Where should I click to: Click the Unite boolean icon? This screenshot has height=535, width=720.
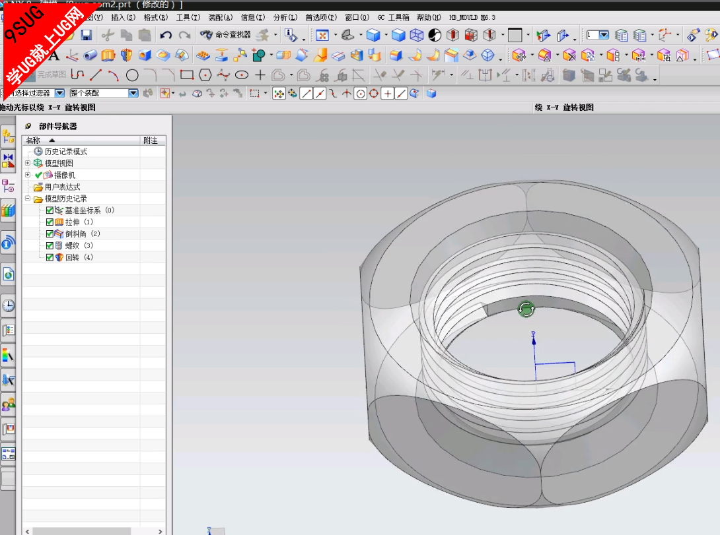point(258,55)
